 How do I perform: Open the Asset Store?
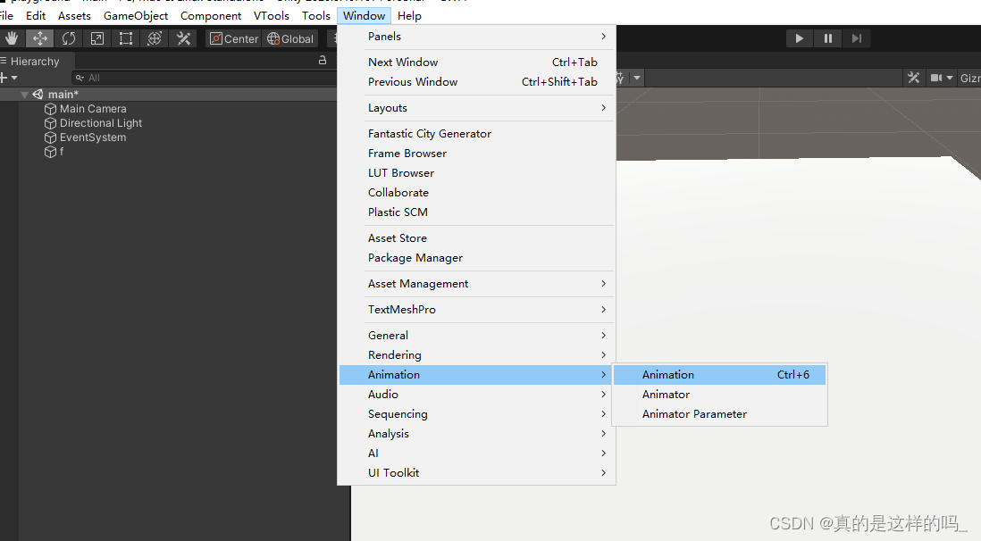(477, 238)
